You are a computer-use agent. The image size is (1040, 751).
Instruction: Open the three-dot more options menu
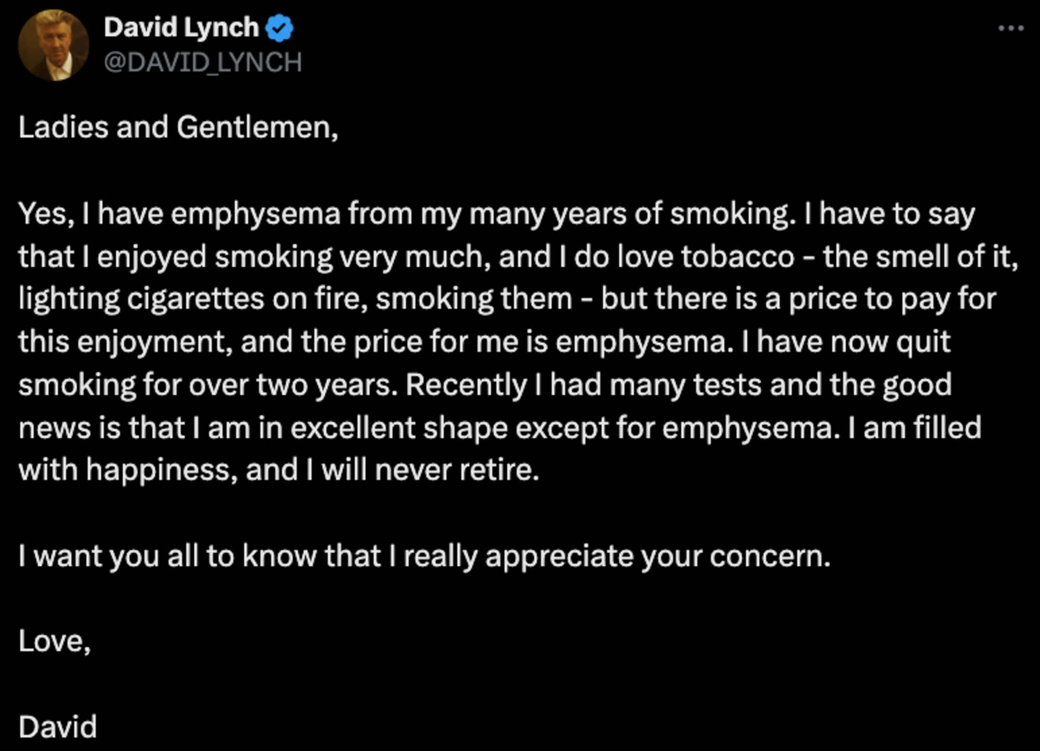(x=1011, y=28)
